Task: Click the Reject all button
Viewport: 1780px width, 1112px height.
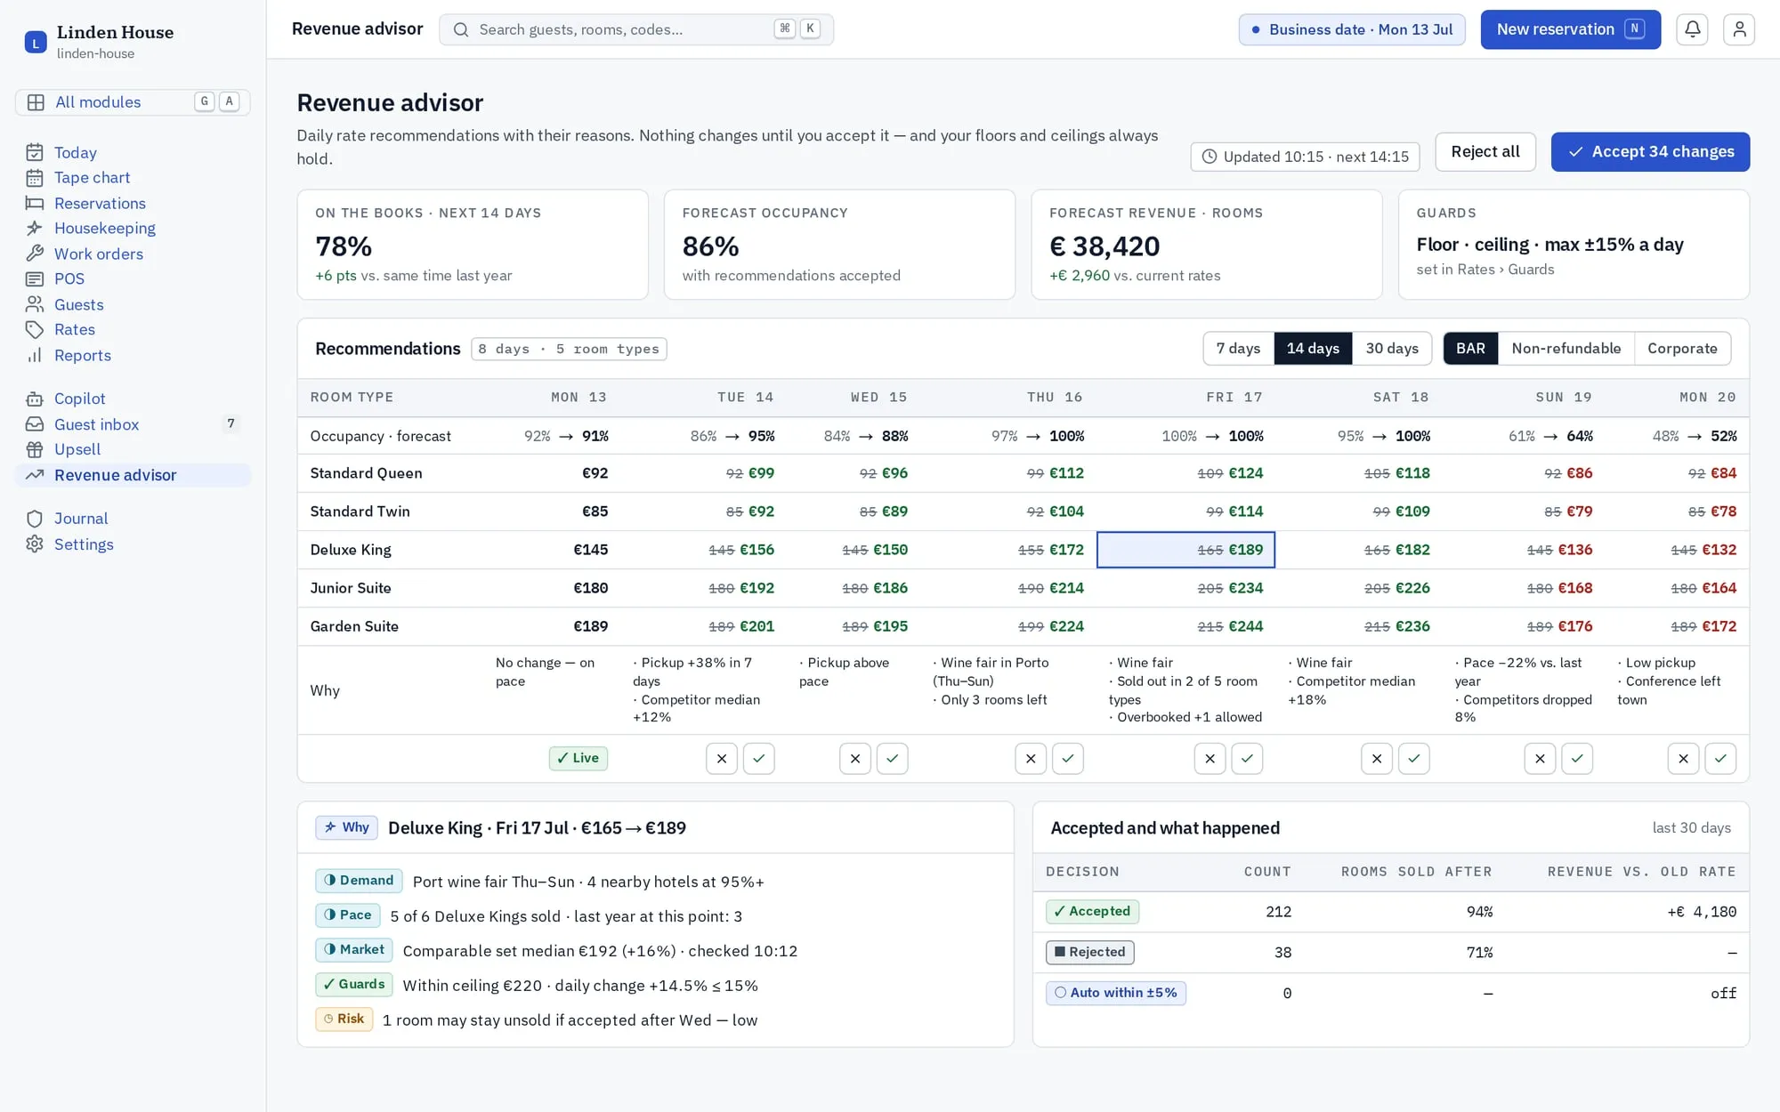Action: 1485,152
